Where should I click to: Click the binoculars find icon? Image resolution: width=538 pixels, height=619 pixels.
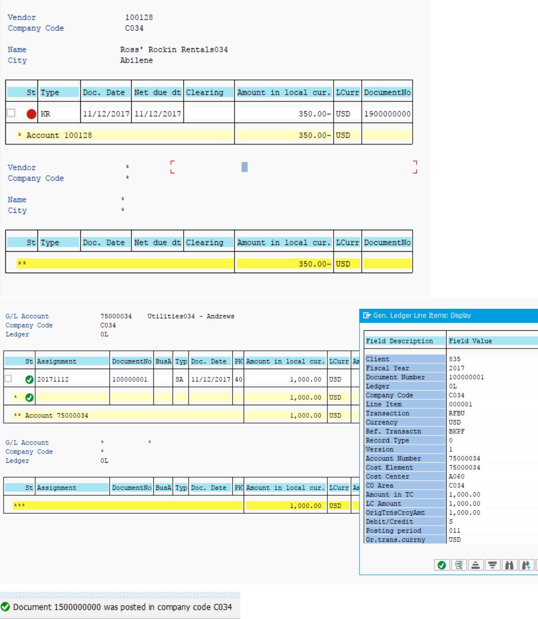[509, 565]
